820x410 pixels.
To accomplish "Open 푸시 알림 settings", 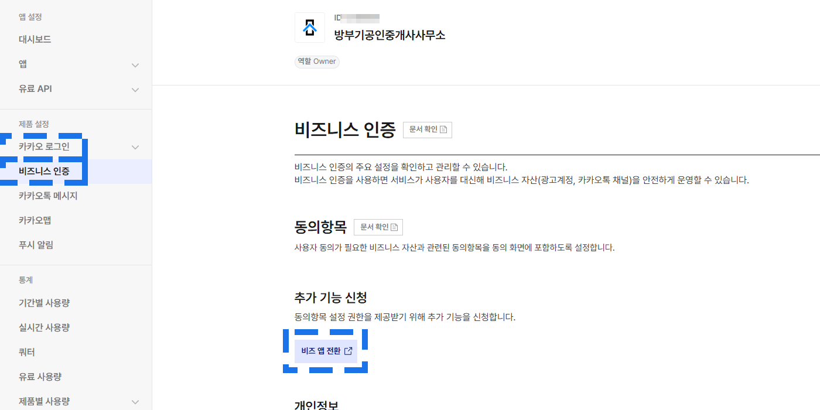I will pyautogui.click(x=36, y=245).
